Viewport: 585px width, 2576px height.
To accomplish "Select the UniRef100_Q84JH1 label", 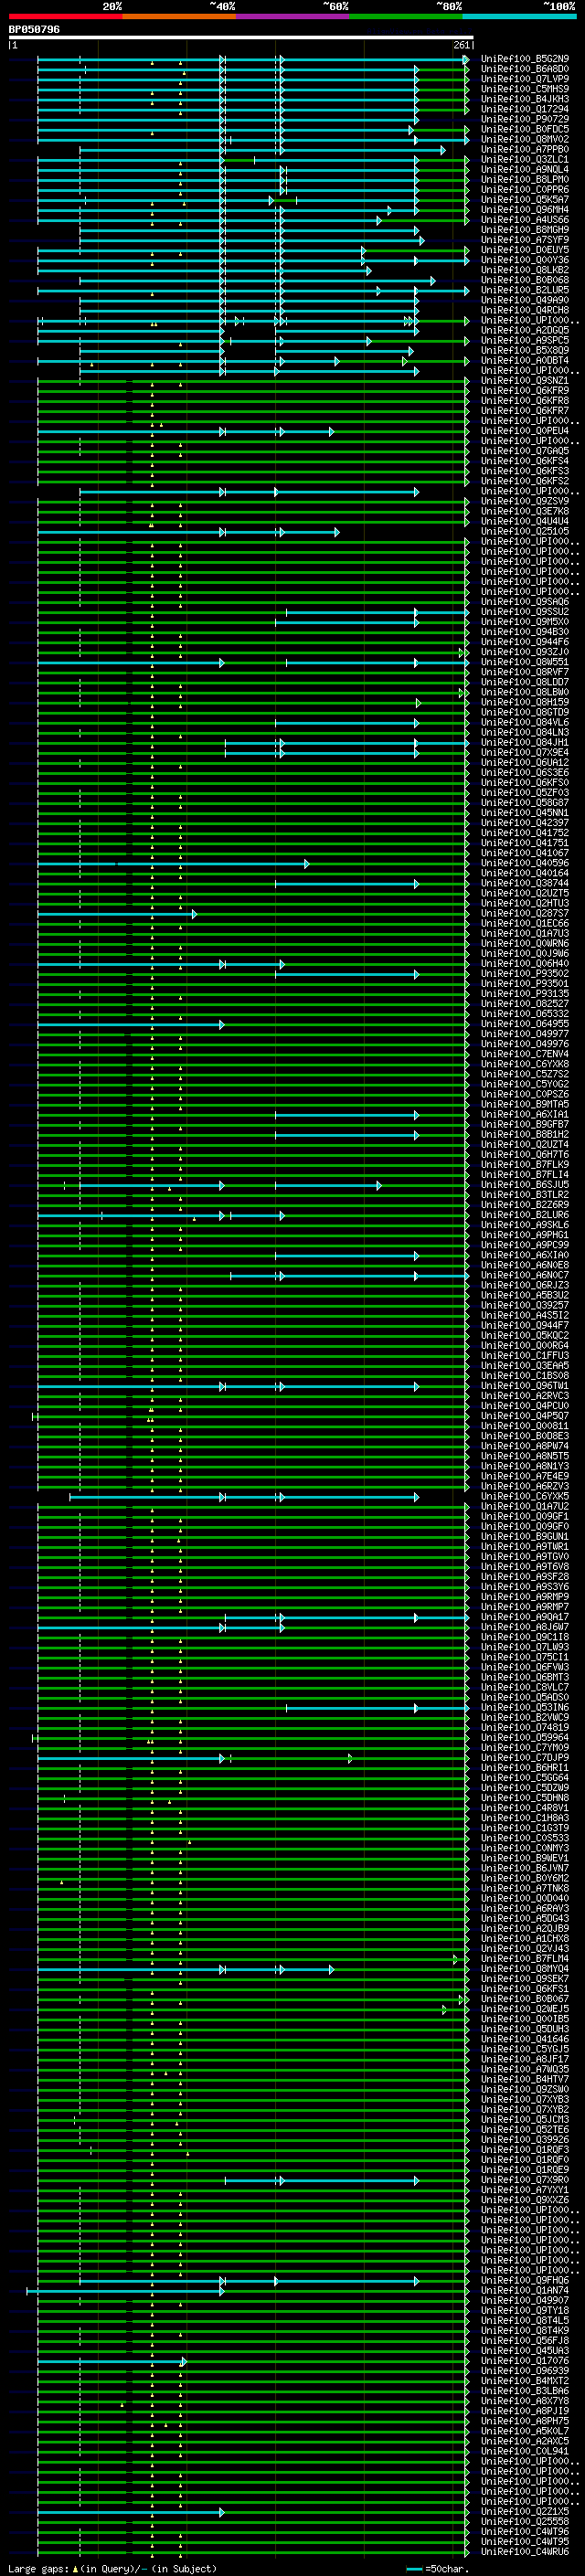I will [525, 742].
